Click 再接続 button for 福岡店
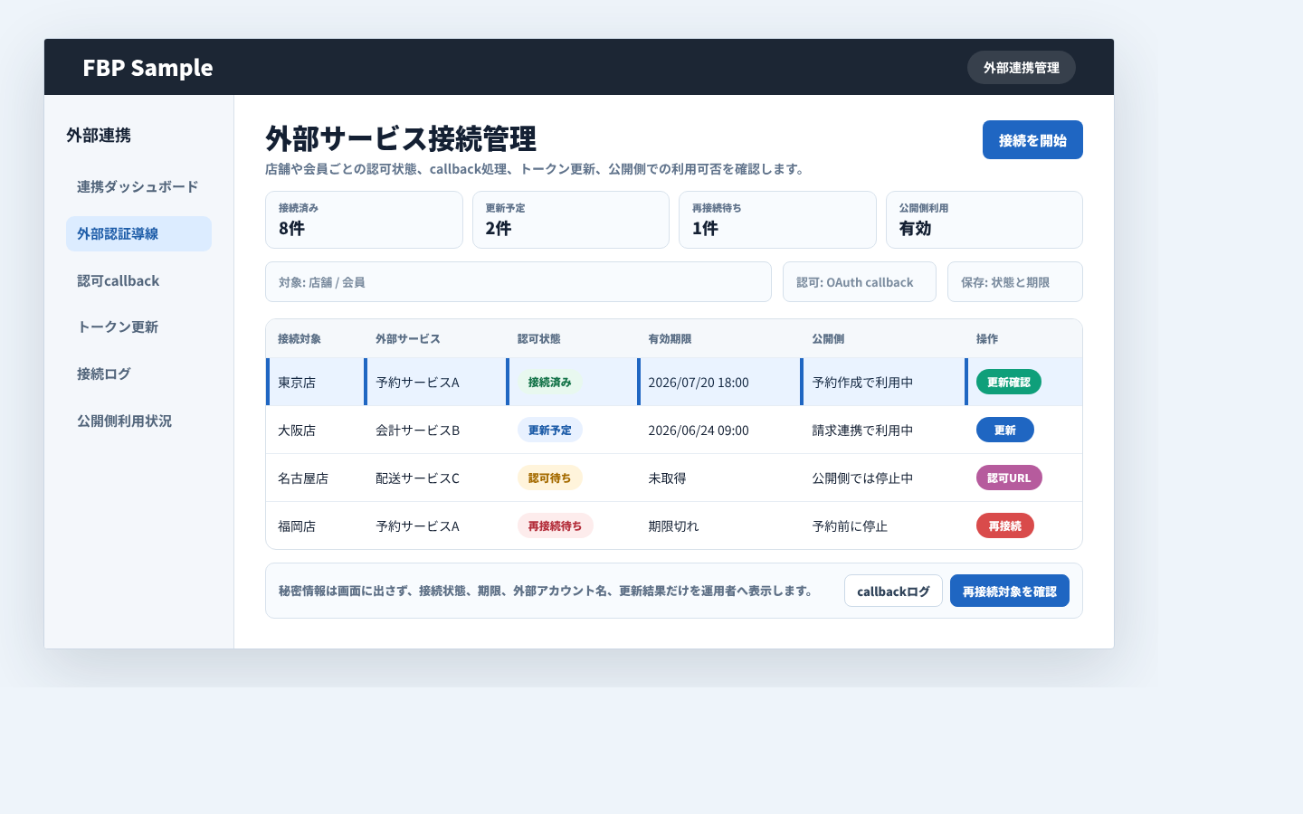 (x=1005, y=525)
